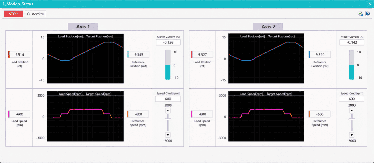The image size is (374, 164).
Task: Click Axis 2 Load Speed chart
Action: point(267,116)
